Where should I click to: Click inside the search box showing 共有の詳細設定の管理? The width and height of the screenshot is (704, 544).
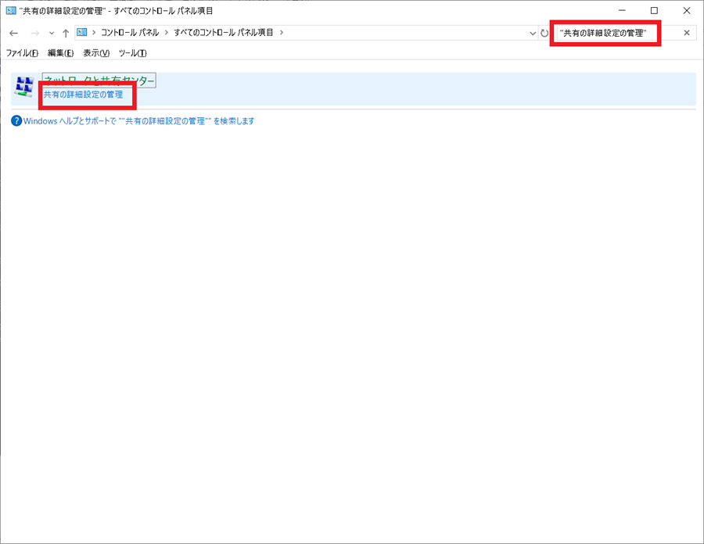tap(605, 33)
